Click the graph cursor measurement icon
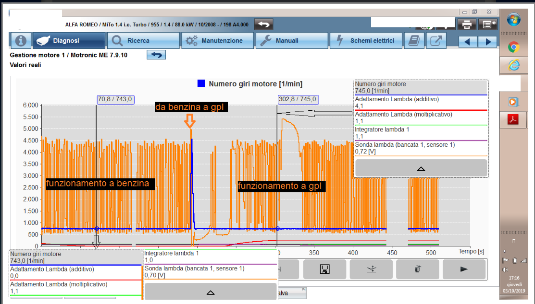 [x=371, y=269]
